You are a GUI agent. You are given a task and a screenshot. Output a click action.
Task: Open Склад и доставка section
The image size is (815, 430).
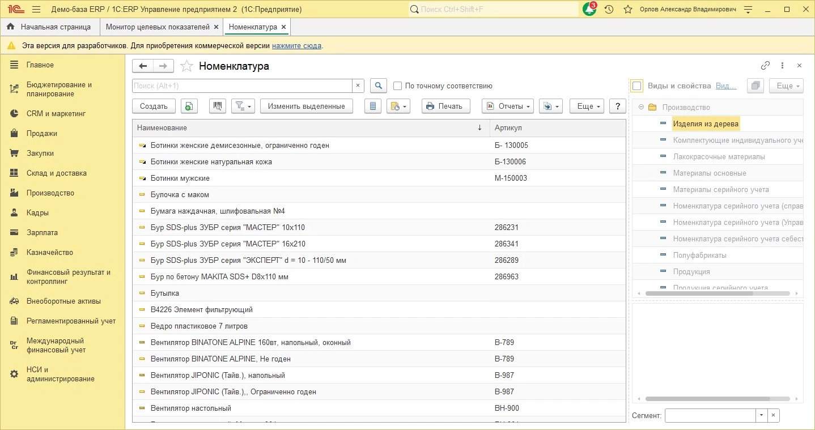[x=56, y=173]
